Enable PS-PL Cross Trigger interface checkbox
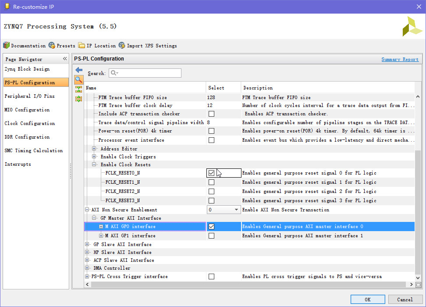The image size is (426, 307). point(211,277)
